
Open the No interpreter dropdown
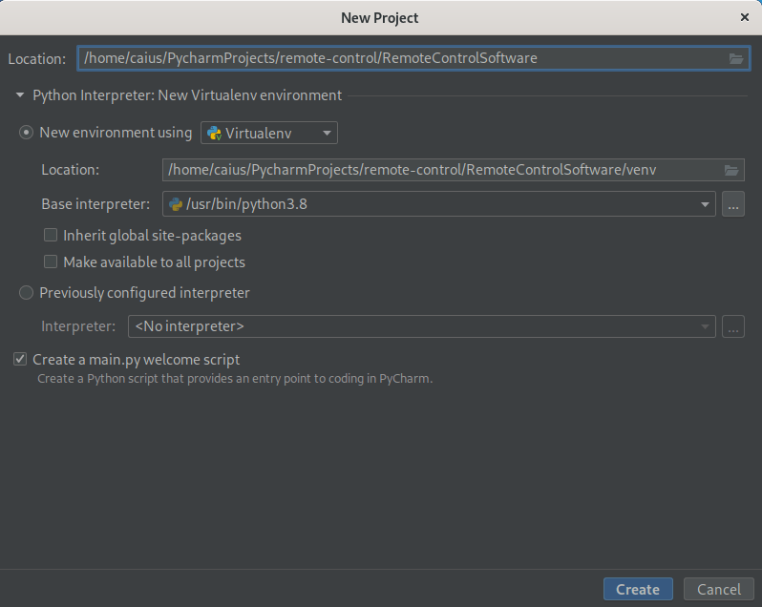(420, 326)
